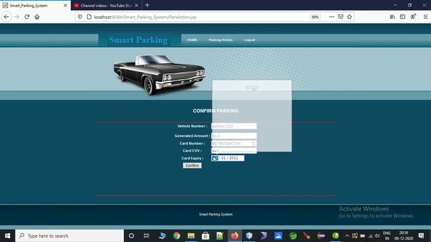Click the Card Expiry date field

(x=228, y=158)
